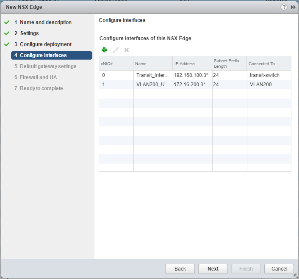
Task: Cancel the New NSX Edge wizard
Action: [x=279, y=269]
